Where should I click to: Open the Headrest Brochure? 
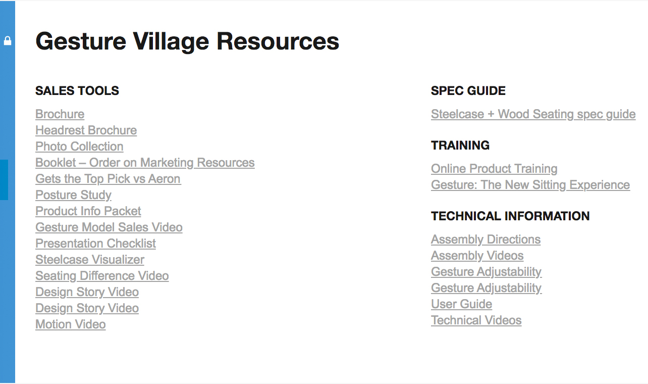86,130
